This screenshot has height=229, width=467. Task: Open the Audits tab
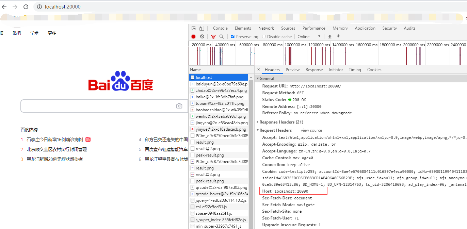(409, 28)
